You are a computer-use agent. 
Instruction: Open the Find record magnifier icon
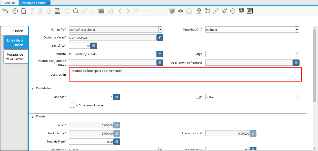[76, 11]
